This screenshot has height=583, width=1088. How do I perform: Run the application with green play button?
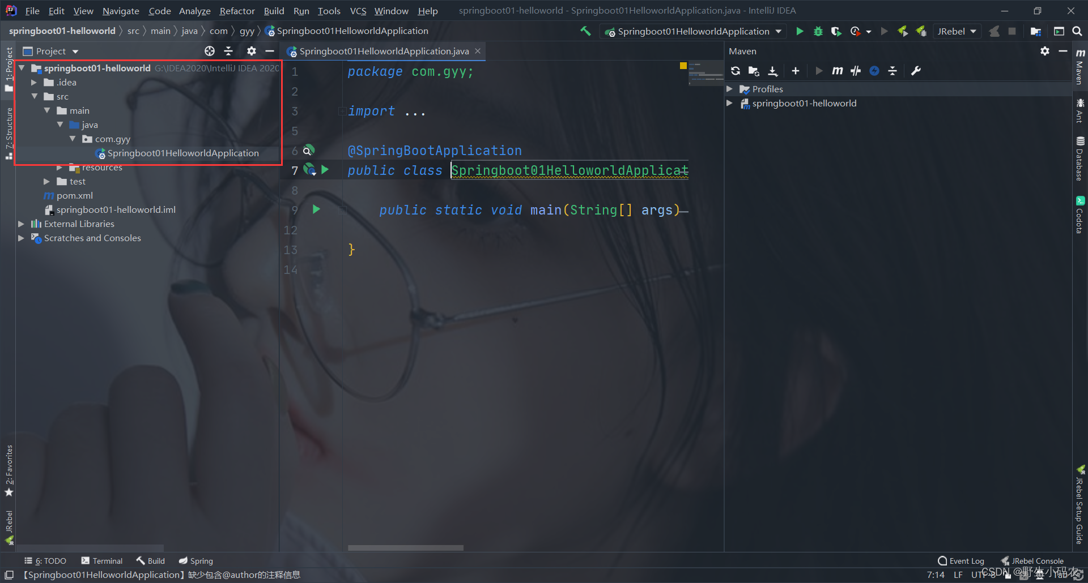[800, 31]
